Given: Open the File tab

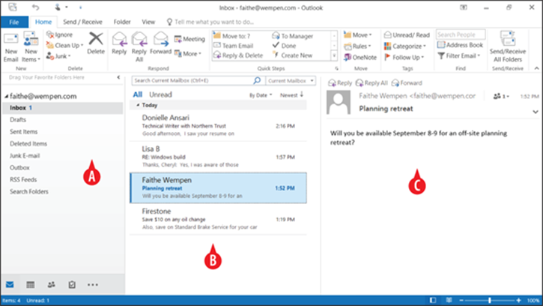Looking at the screenshot, I should 14,22.
